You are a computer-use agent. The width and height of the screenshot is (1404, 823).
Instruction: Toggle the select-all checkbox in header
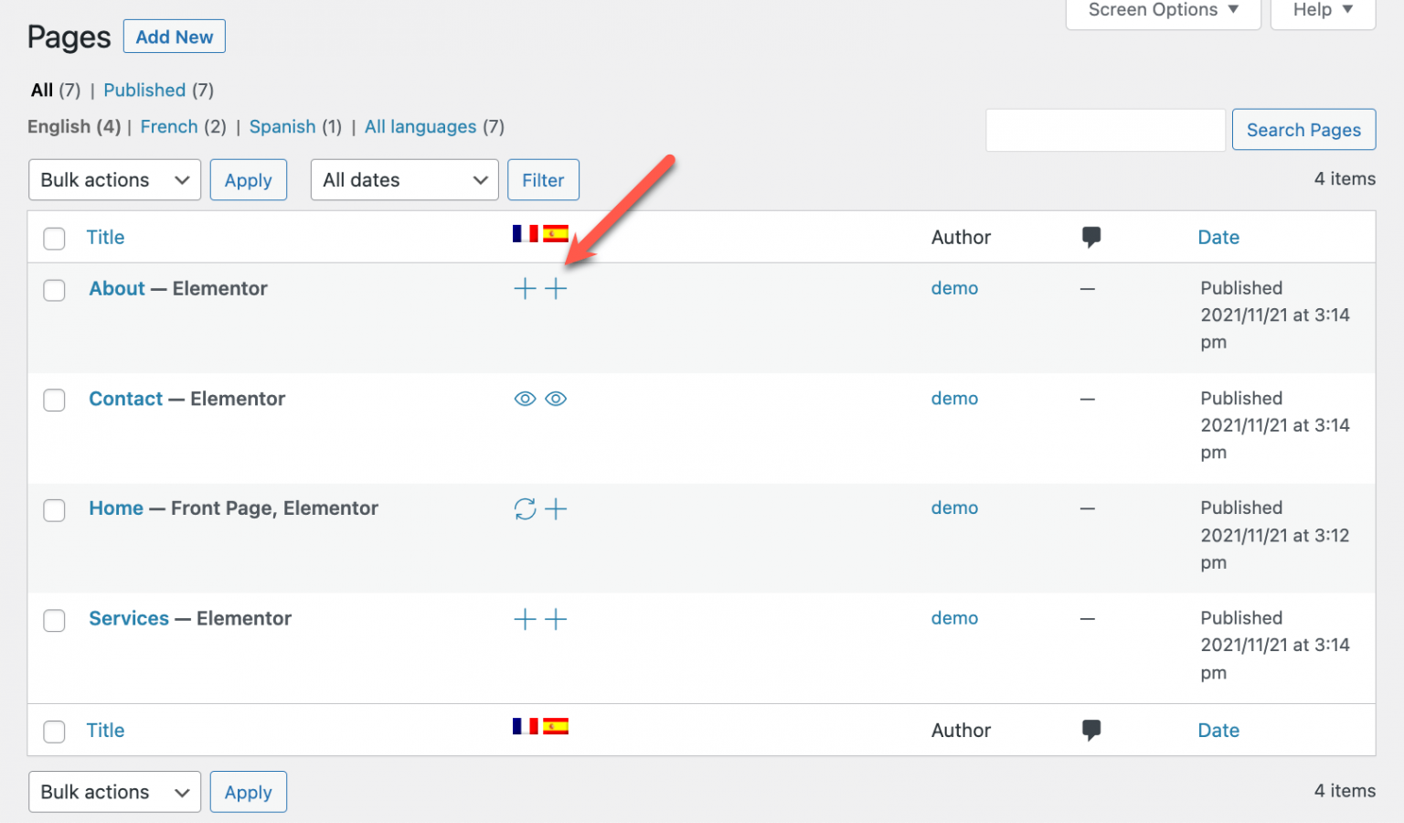[x=55, y=239]
